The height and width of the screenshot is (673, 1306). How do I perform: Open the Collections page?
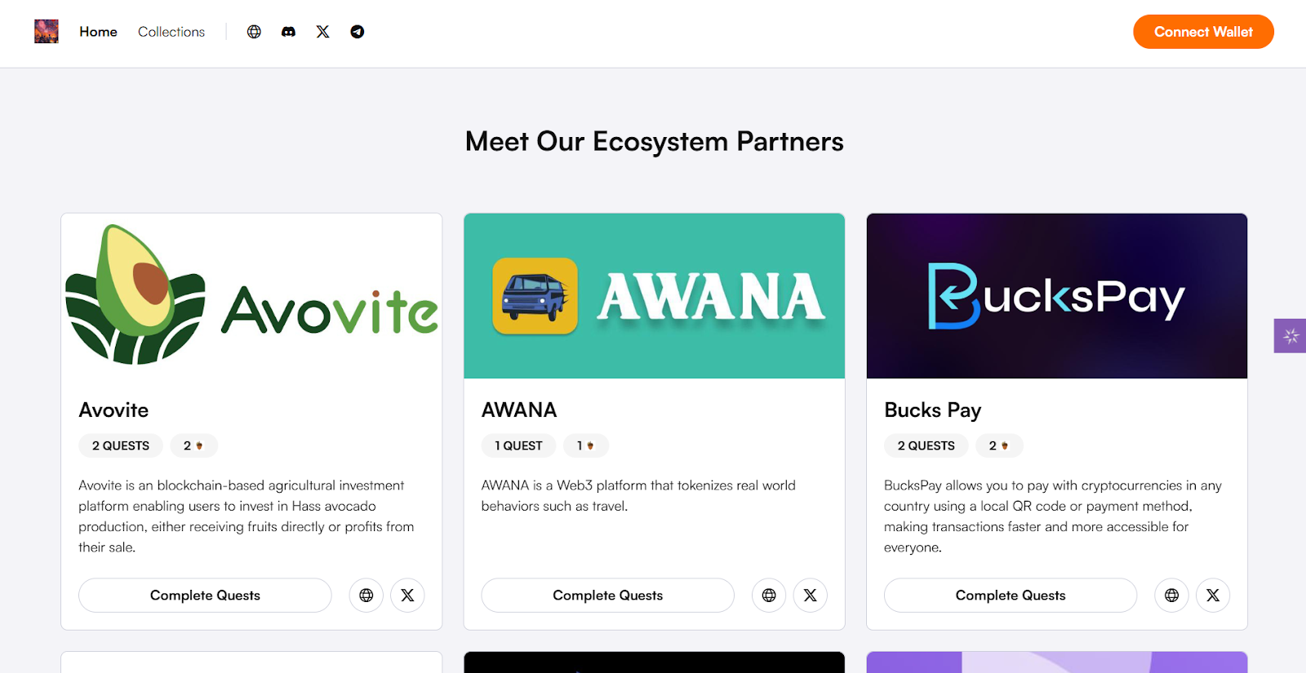(171, 32)
